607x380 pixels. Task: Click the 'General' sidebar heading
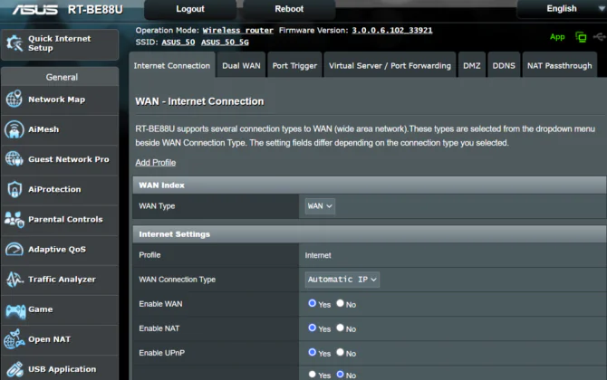click(x=62, y=77)
